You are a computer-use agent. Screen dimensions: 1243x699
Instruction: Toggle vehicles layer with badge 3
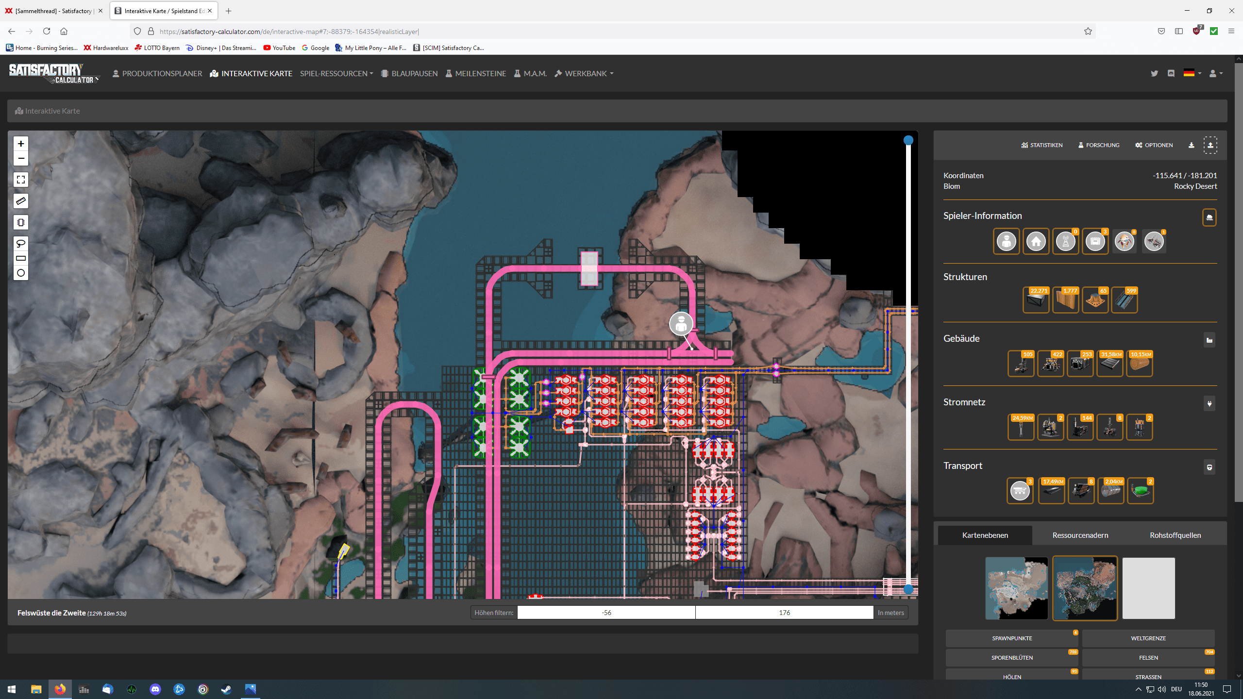1020,491
